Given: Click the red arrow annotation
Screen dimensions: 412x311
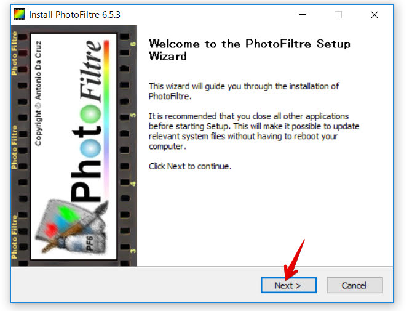Looking at the screenshot, I should point(294,260).
